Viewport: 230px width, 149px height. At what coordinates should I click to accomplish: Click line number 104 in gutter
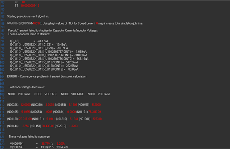click(x=3, y=77)
